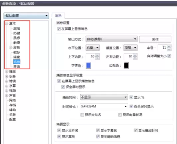Toggle 自动调整大小 checkbox
Image resolution: width=177 pixels, height=144 pixels.
pyautogui.click(x=169, y=56)
